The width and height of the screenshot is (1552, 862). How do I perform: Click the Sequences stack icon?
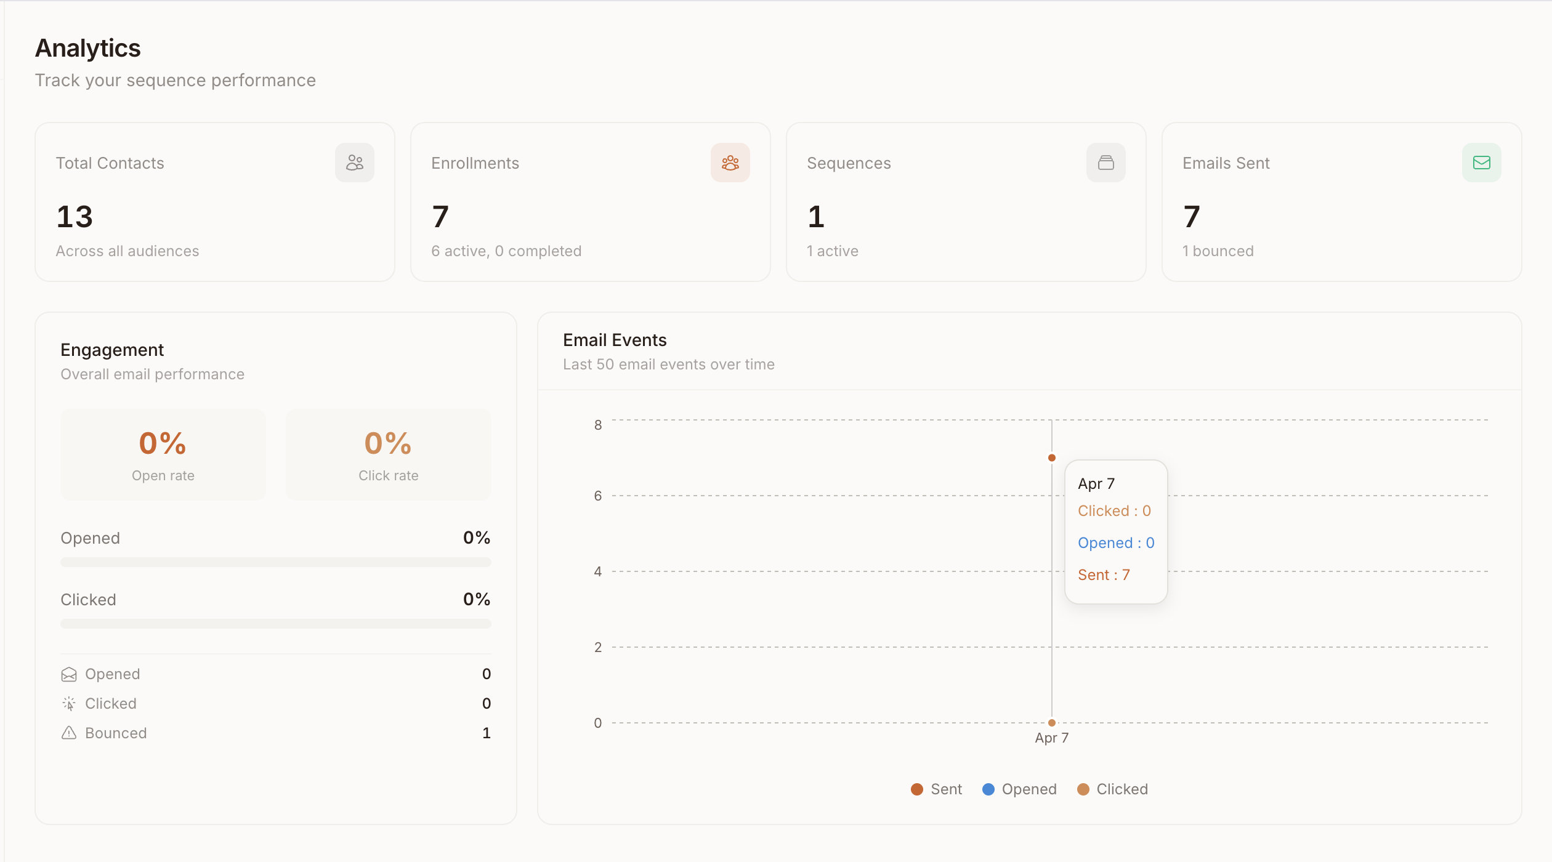pos(1105,163)
